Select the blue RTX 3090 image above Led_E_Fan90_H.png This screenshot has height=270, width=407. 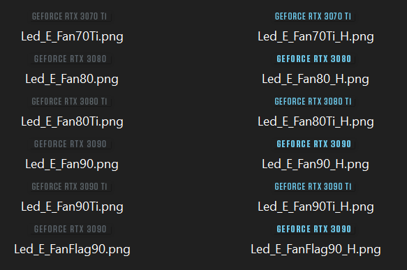tap(313, 144)
